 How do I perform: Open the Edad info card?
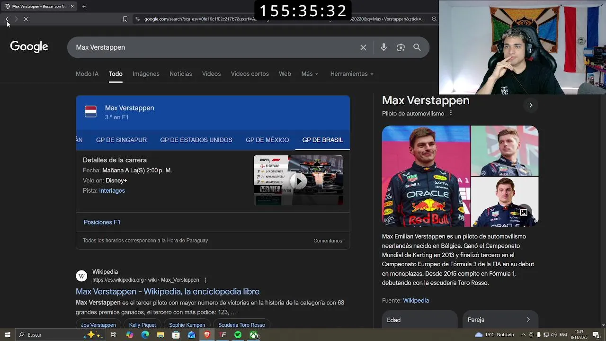pos(419,320)
